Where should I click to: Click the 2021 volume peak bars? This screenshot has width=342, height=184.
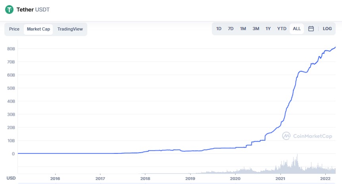pos(295,163)
